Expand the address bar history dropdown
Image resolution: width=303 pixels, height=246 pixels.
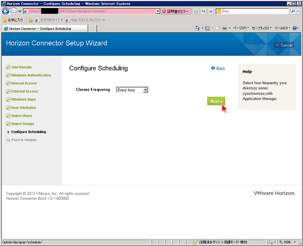point(158,11)
